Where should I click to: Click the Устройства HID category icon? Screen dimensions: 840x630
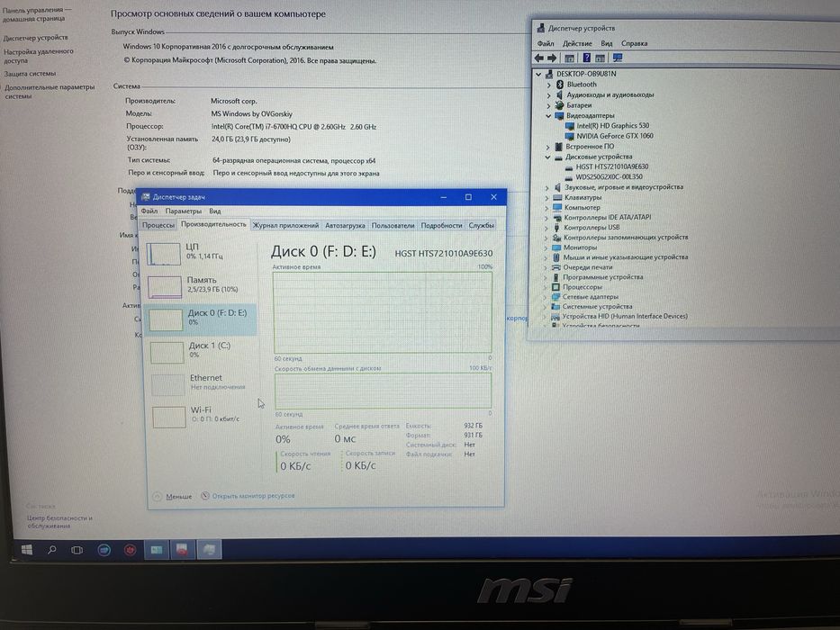point(555,317)
